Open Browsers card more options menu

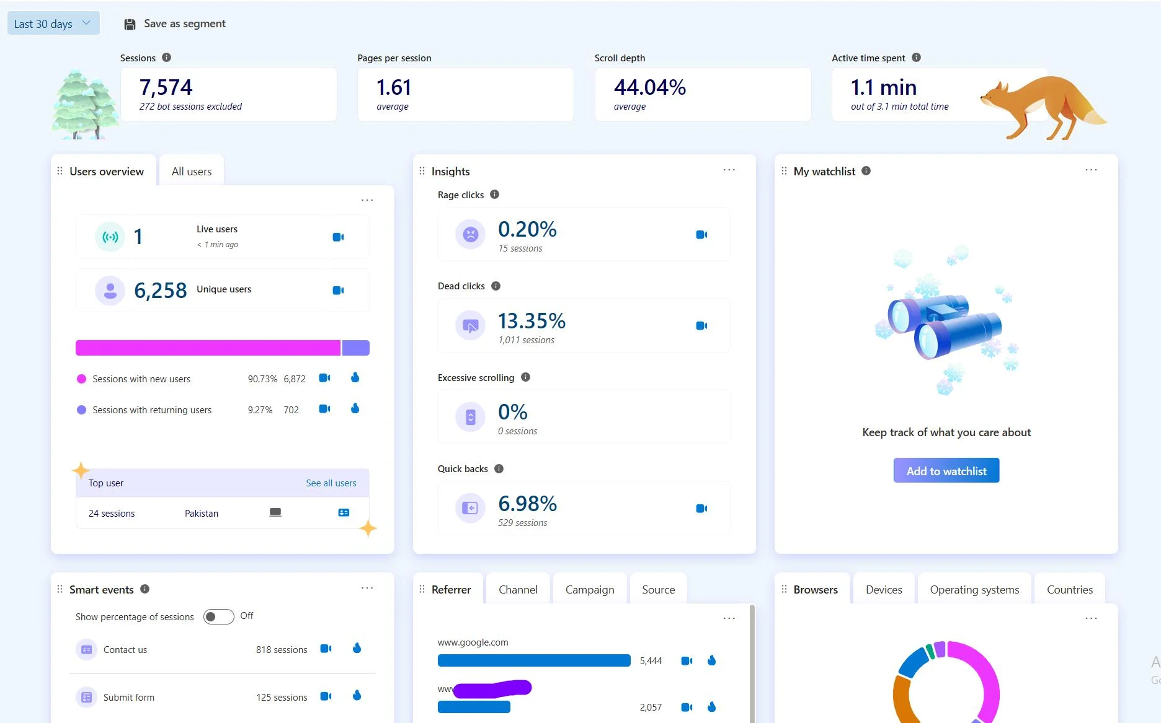pos(1092,618)
